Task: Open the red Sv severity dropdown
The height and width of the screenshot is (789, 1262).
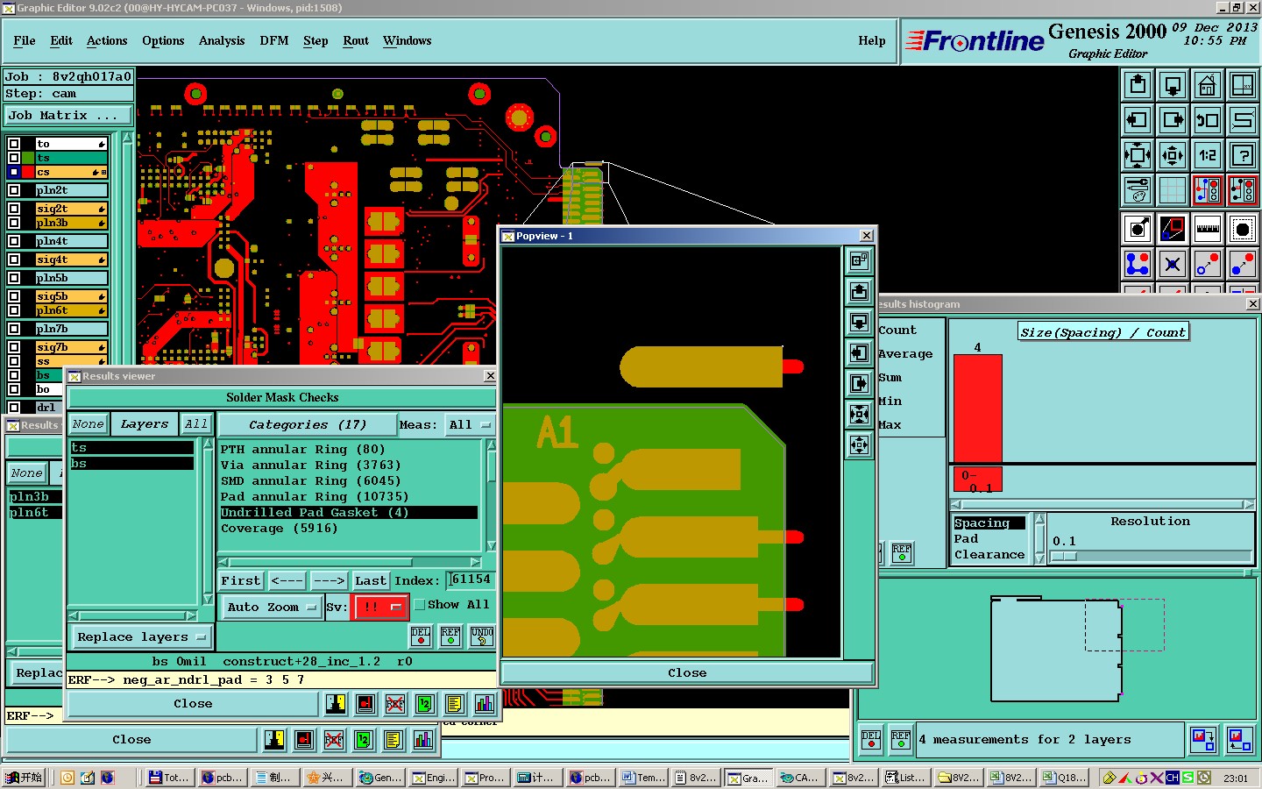Action: 380,607
